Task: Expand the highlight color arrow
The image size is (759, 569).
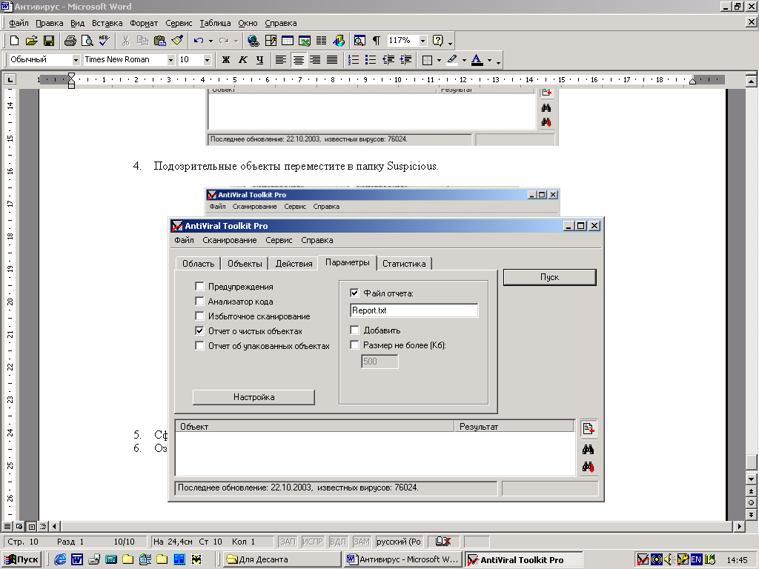Action: [x=464, y=60]
